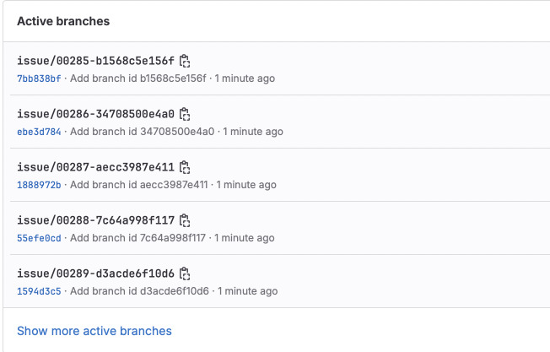Click the Active branches heading
Image resolution: width=550 pixels, height=352 pixels.
tap(63, 20)
